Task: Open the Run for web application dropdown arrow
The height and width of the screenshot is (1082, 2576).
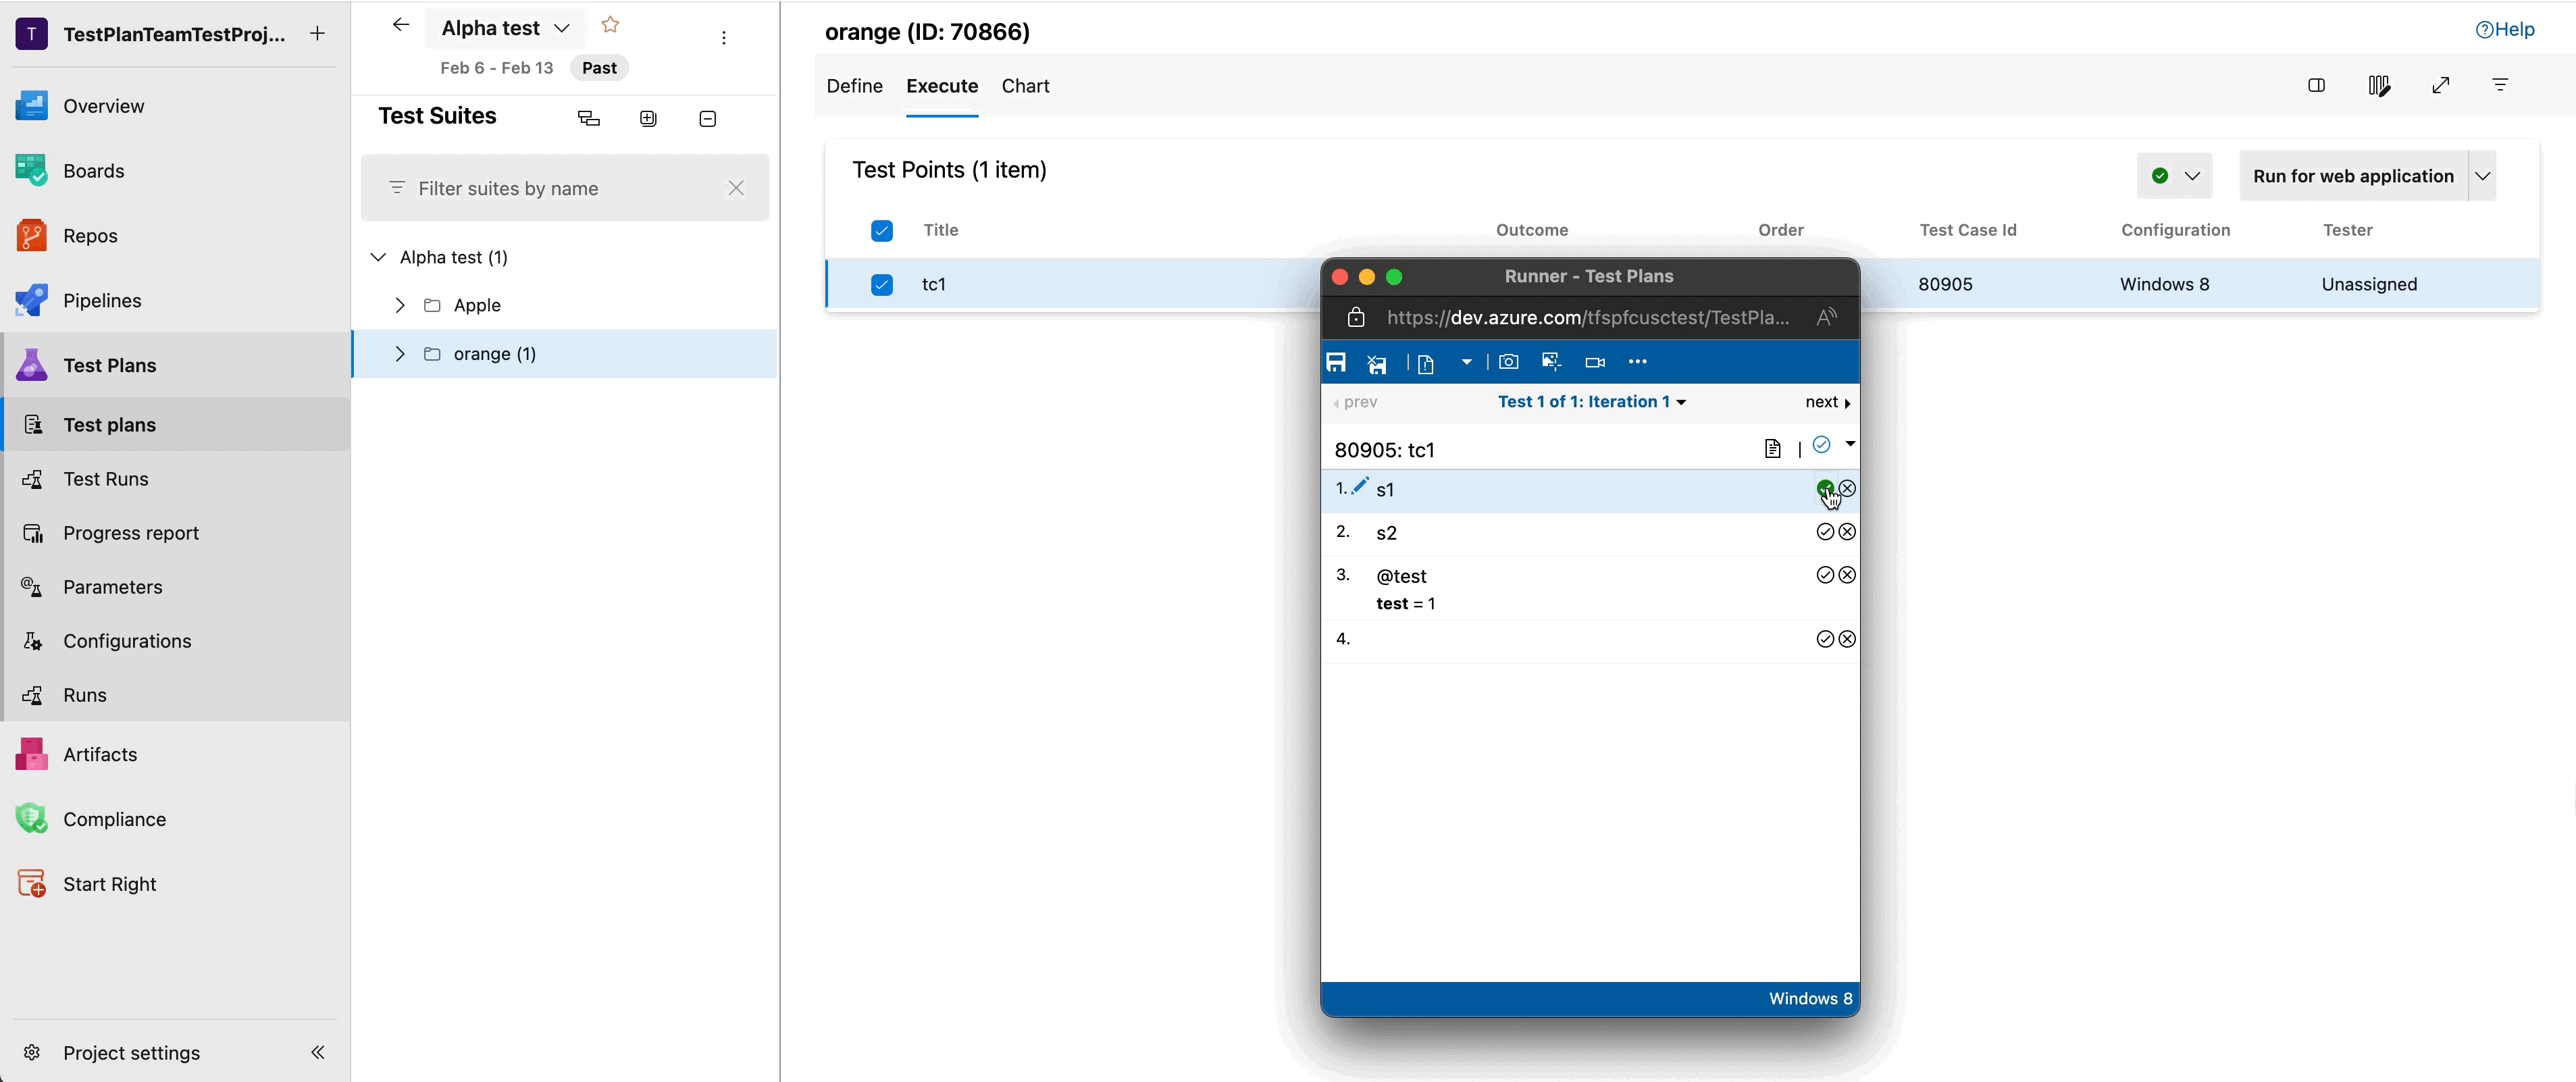Action: [2483, 176]
